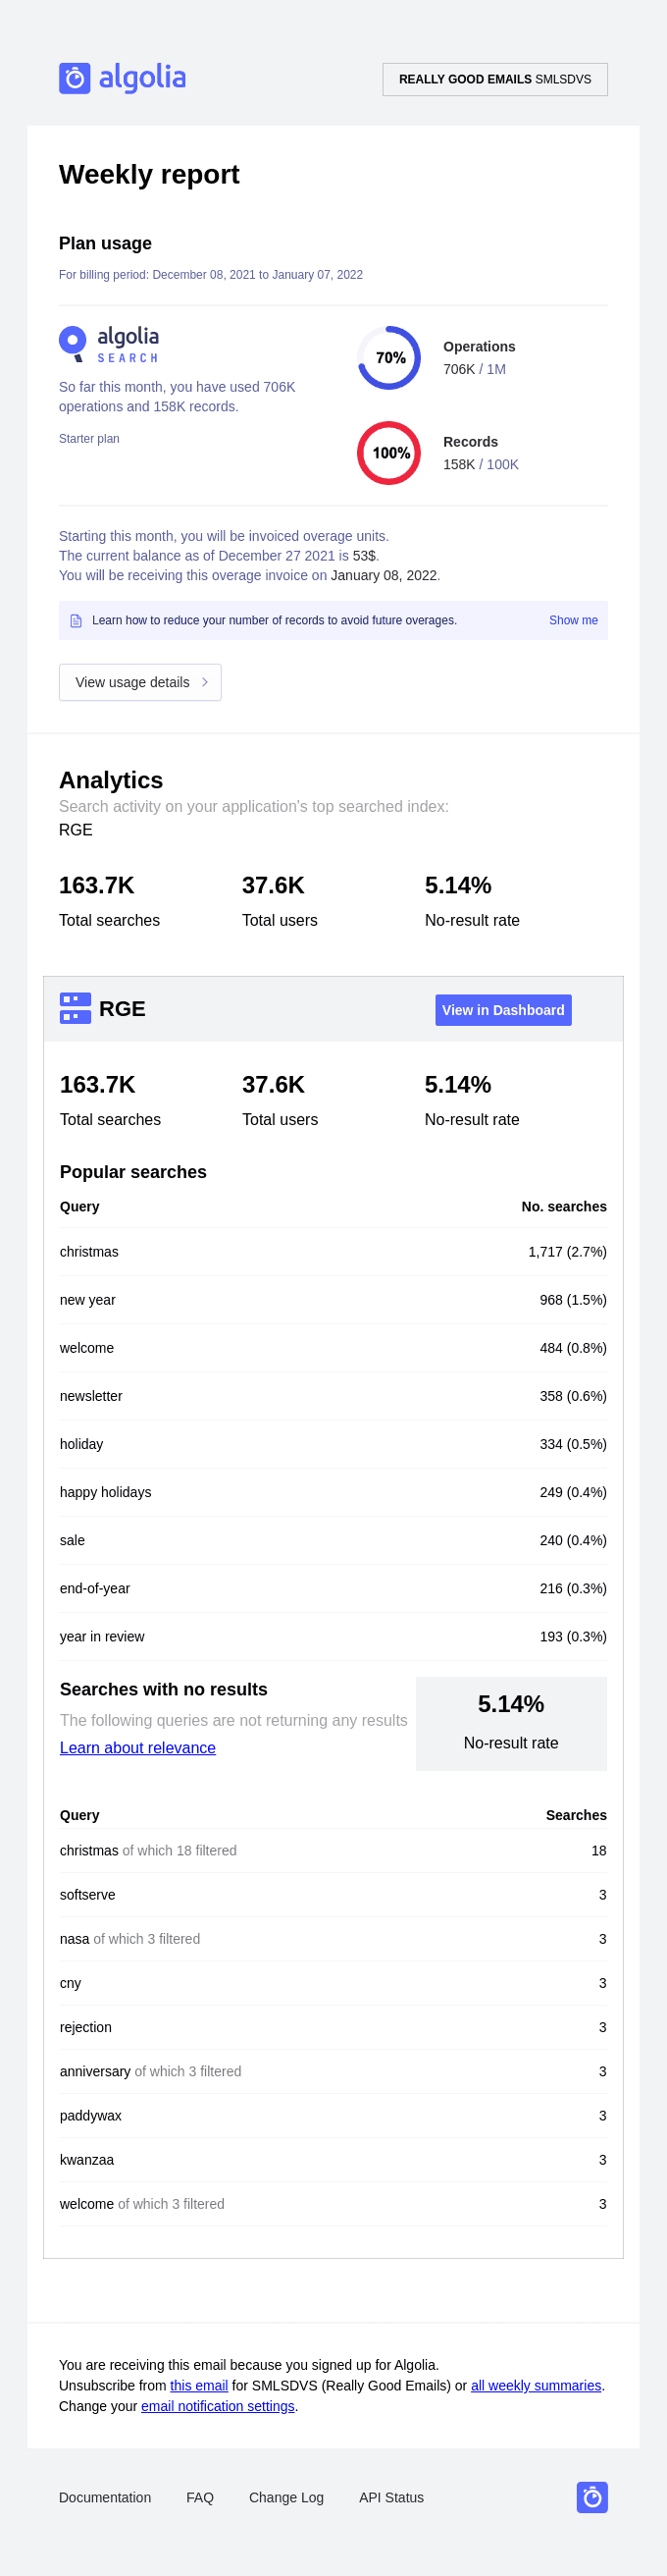
Task: Click the 'kwanzaa' no-results query
Action: [x=87, y=2160]
